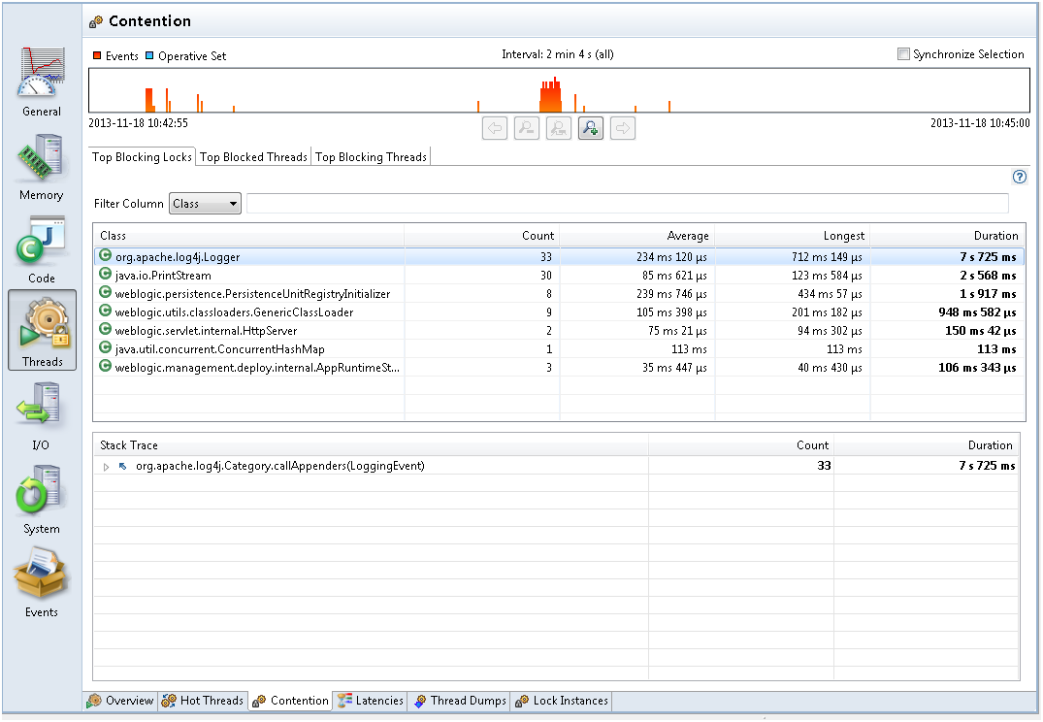Click the large orange spike in timeline
Screen dimensions: 1043x722
pyautogui.click(x=551, y=97)
